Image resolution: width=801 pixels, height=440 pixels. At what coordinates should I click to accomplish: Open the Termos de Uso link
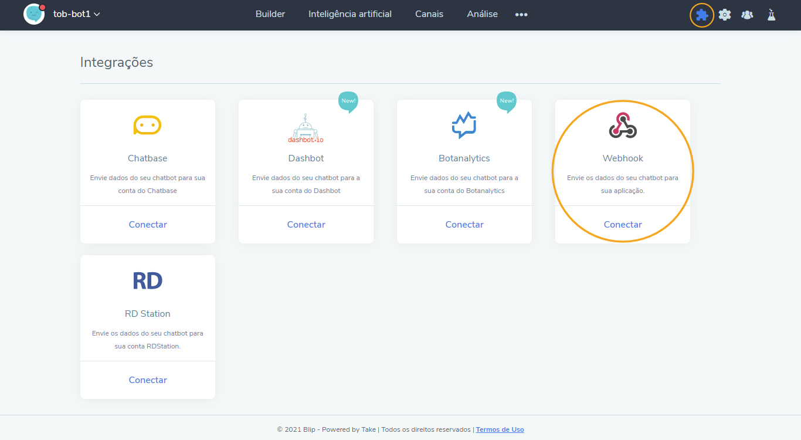click(x=500, y=429)
